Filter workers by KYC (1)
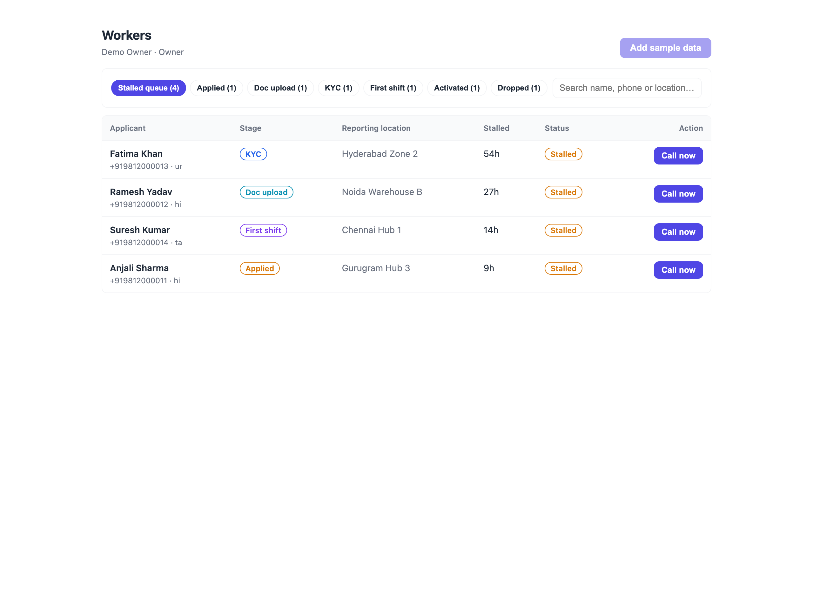Image resolution: width=813 pixels, height=597 pixels. (x=338, y=88)
